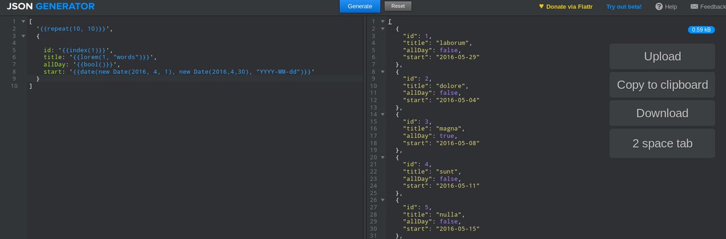Click the "id": 4 output line
Viewport: 726px width, 239px height.
pos(417,164)
